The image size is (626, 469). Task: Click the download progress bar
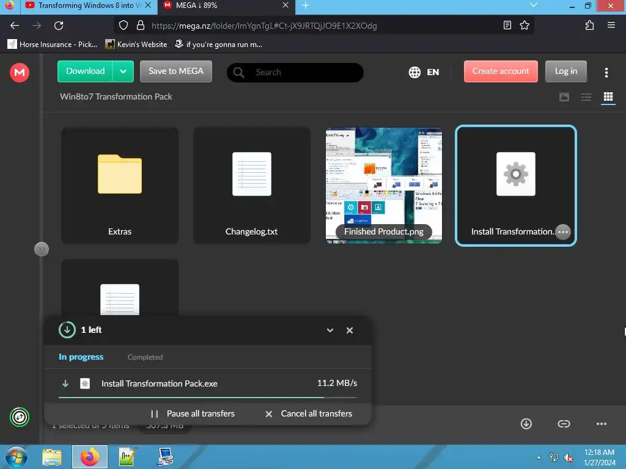(208, 397)
